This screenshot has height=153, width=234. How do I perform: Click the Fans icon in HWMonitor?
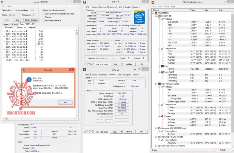162,66
